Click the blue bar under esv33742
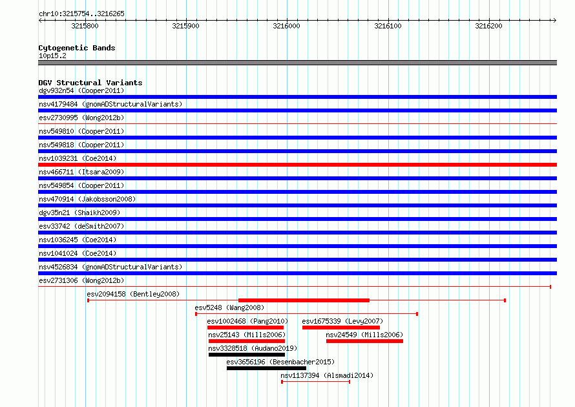This screenshot has height=407, width=575. coord(297,233)
